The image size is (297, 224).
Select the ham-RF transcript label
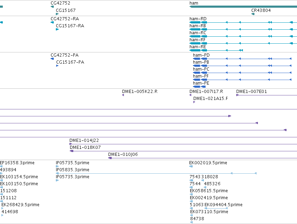coord(198,39)
